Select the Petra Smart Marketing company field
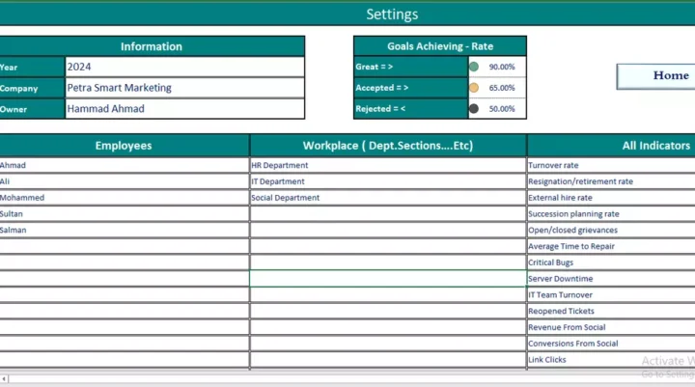This screenshot has height=387, width=695. (183, 88)
